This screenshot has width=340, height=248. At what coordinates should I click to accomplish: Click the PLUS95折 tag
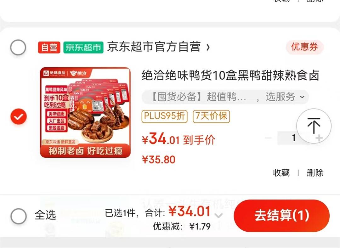click(164, 116)
